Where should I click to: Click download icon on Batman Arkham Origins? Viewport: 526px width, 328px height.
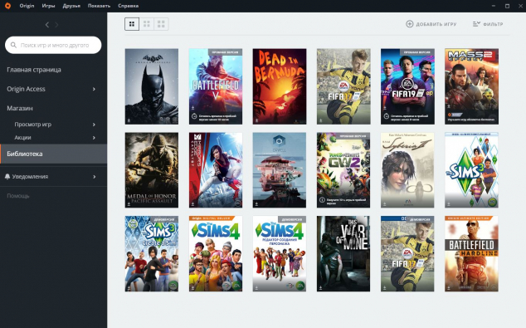click(x=129, y=120)
